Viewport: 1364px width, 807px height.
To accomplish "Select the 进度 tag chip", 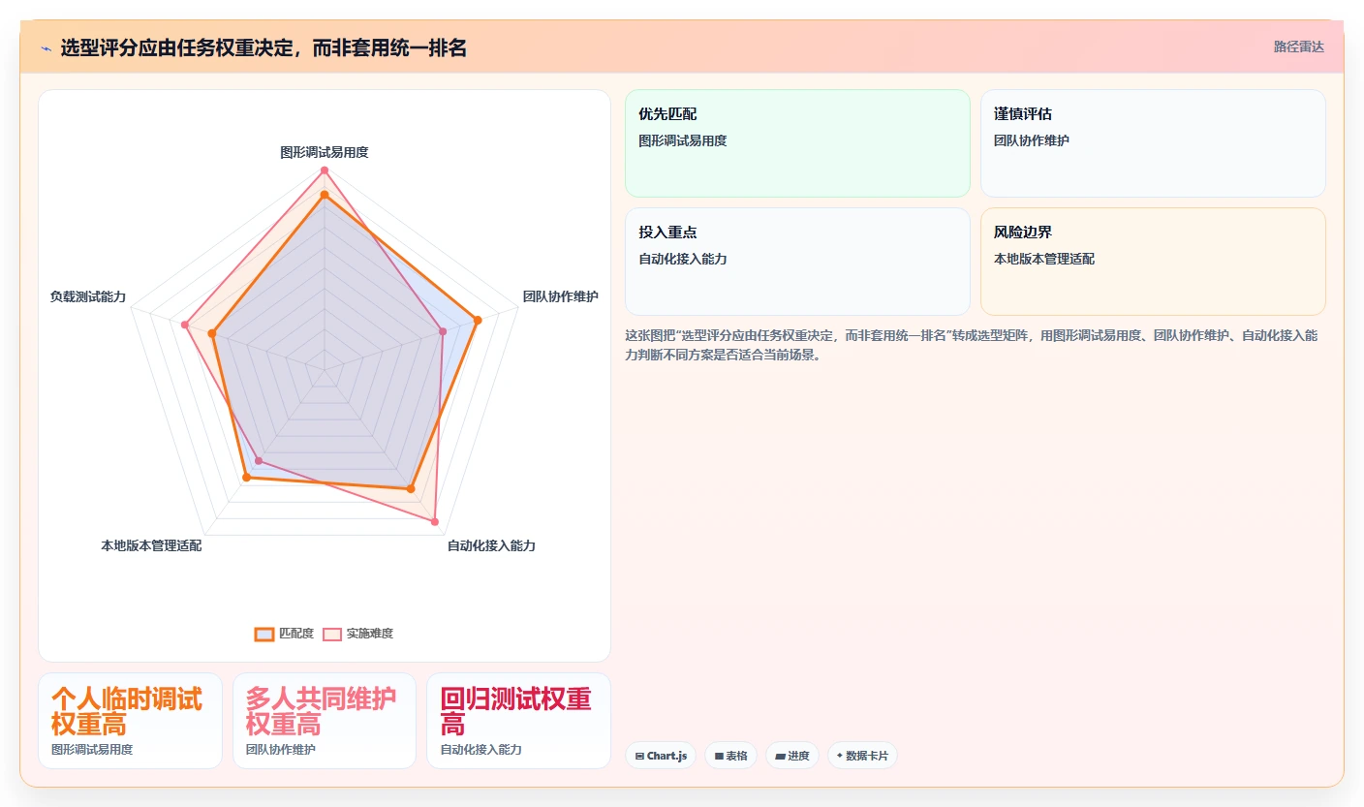I will pyautogui.click(x=792, y=756).
